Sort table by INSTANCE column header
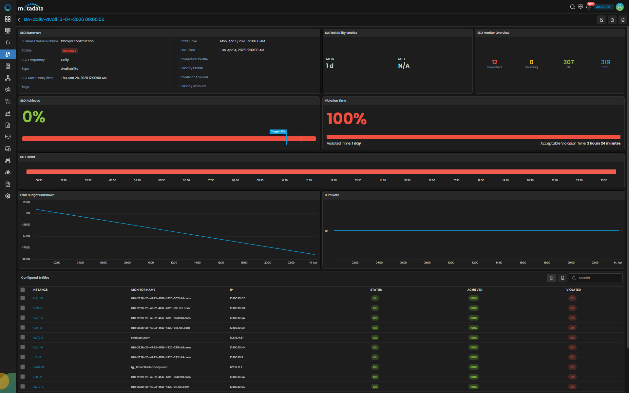This screenshot has height=393, width=629. (x=40, y=290)
